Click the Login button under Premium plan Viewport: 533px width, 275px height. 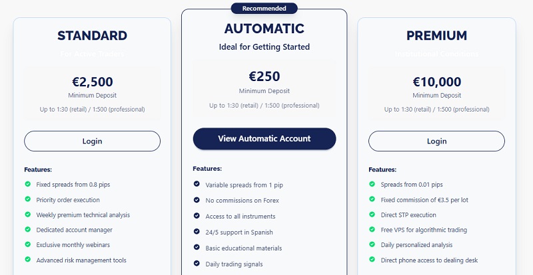tap(436, 141)
